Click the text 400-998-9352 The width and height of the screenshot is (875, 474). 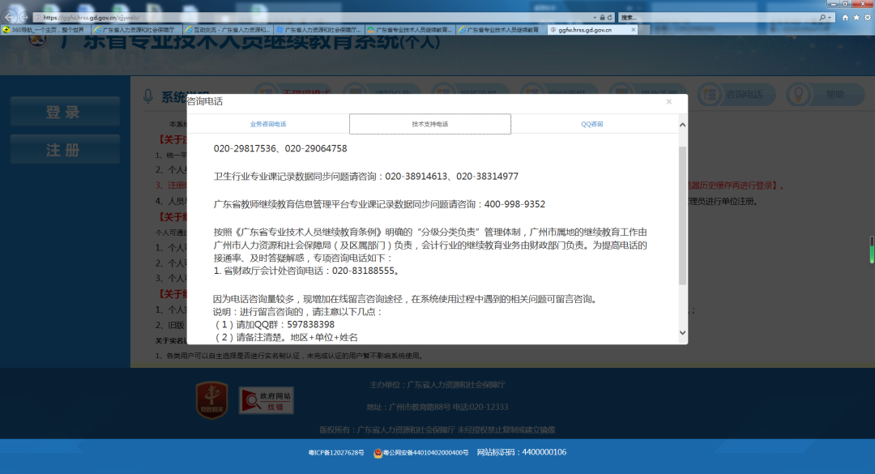[x=514, y=204]
